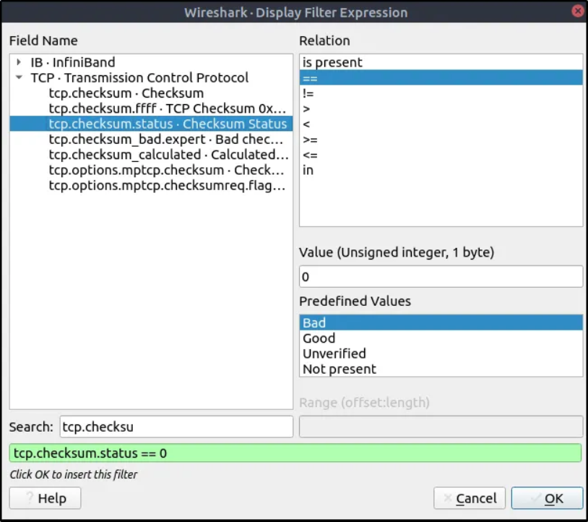Click the Search field with tcp.checksu
The image size is (588, 522).
[x=176, y=427]
